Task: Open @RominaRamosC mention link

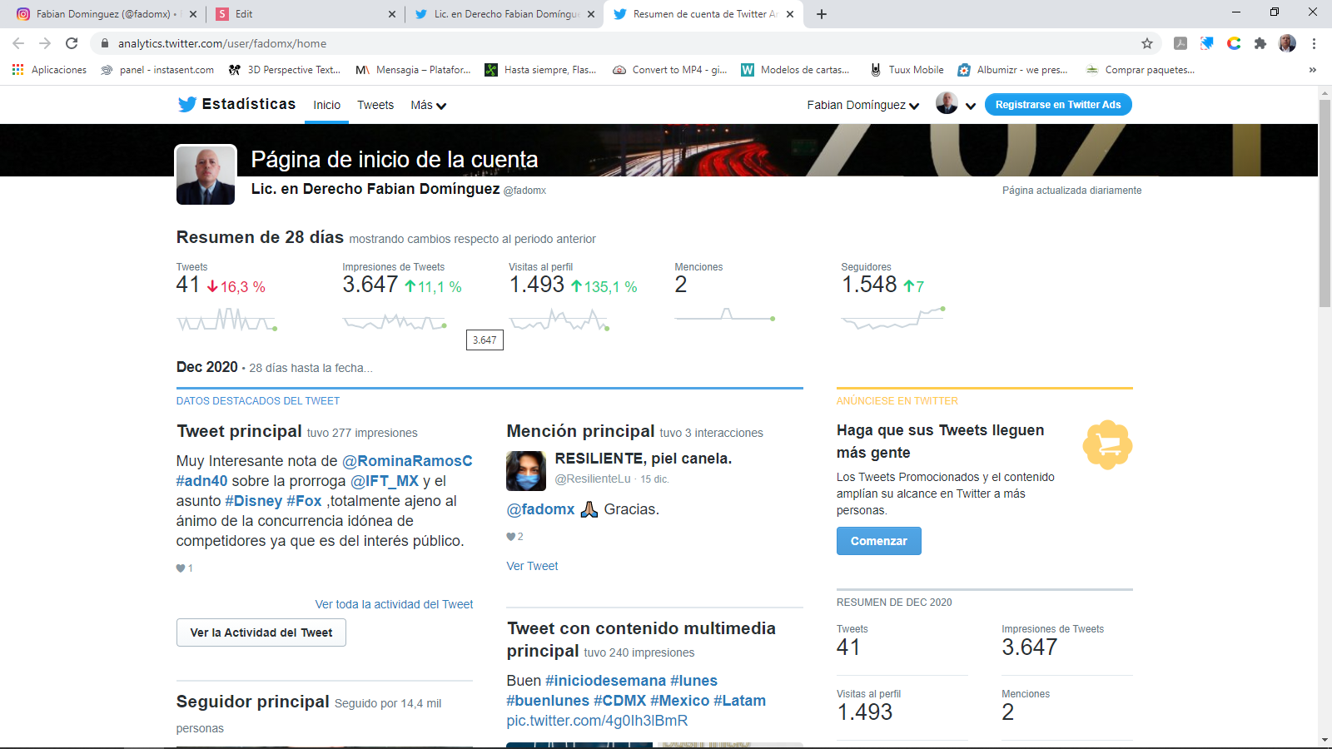Action: click(407, 461)
